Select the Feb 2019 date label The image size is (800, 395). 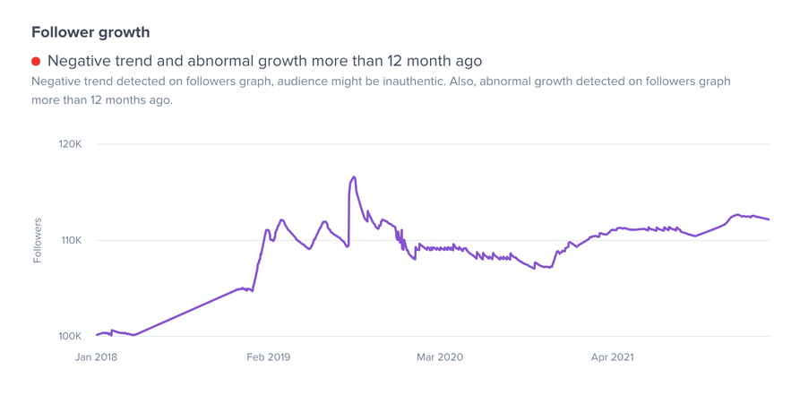(268, 357)
